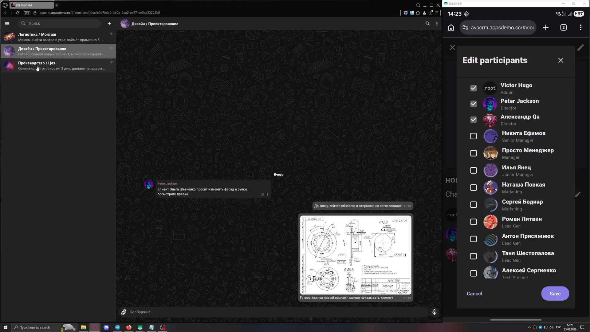The image size is (590, 332).
Task: Open mobile browser three-dot menu
Action: pyautogui.click(x=580, y=28)
